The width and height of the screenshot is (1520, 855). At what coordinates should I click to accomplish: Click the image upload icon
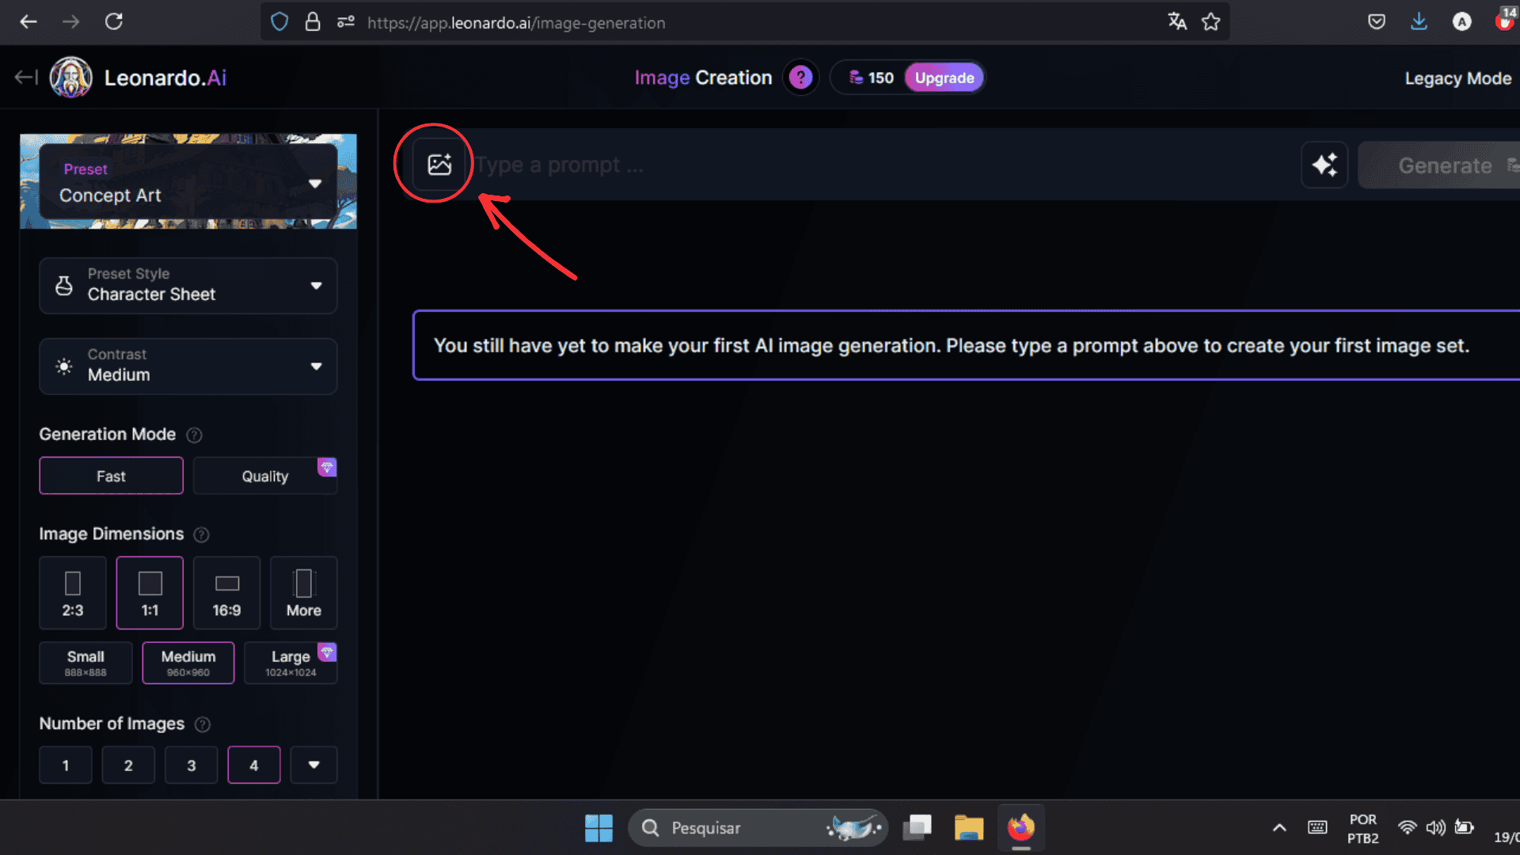(439, 164)
